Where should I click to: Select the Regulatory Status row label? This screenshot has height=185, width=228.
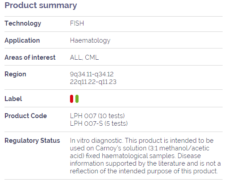(32, 141)
